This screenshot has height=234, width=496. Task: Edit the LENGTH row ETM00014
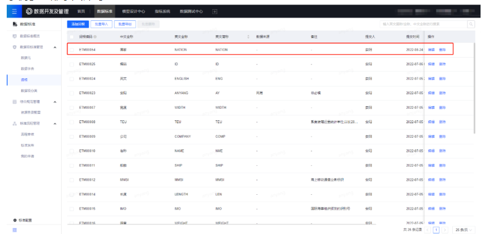pyautogui.click(x=431, y=194)
